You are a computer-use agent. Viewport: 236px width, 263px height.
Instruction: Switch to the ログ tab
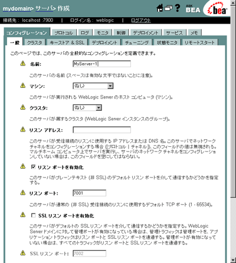tap(85, 32)
